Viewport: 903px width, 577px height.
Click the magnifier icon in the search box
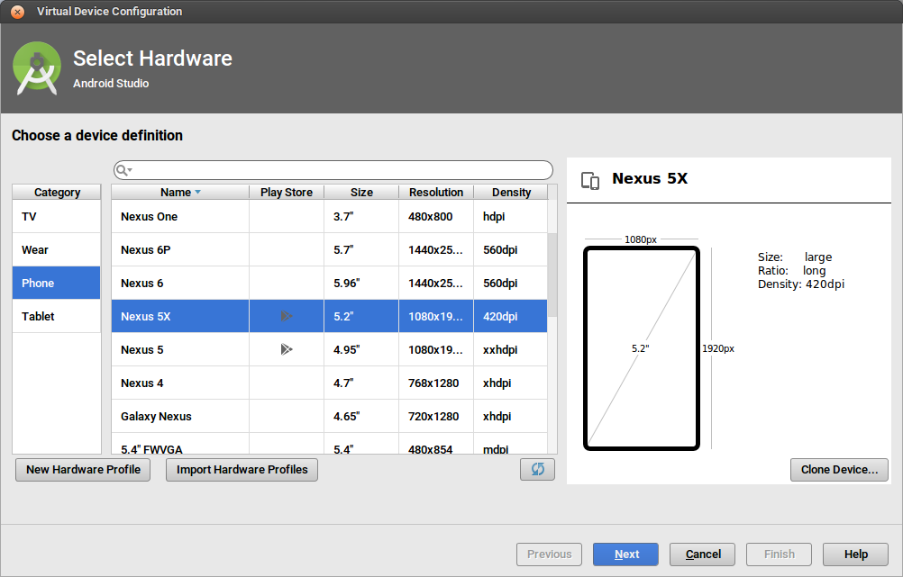[121, 170]
